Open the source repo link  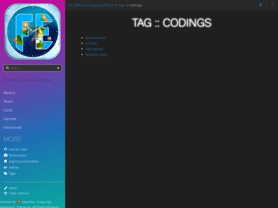(18, 149)
